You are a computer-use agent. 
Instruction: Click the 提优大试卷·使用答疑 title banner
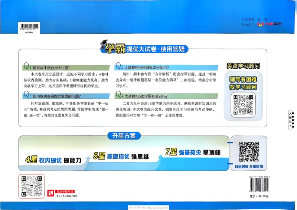point(145,49)
